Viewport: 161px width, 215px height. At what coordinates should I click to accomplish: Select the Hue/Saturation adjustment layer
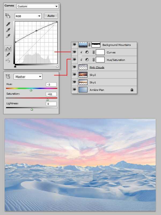[115, 60]
